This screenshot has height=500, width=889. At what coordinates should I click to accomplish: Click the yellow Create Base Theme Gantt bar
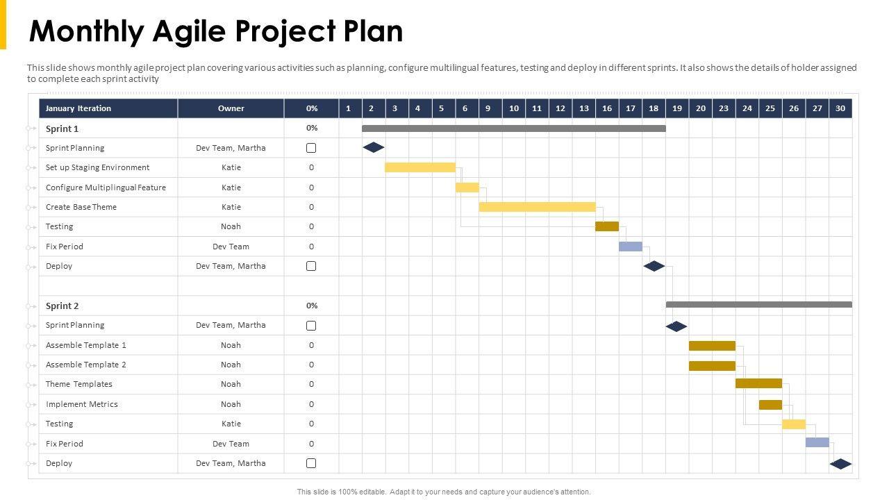(x=537, y=207)
